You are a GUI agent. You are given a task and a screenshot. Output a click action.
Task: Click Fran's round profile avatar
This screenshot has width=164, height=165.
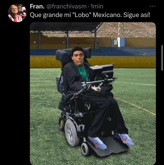(x=17, y=13)
